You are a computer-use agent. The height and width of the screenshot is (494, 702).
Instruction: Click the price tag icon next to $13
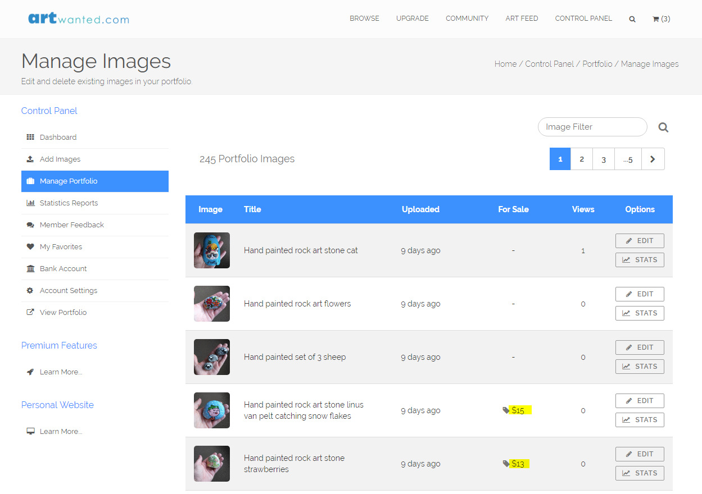point(506,464)
